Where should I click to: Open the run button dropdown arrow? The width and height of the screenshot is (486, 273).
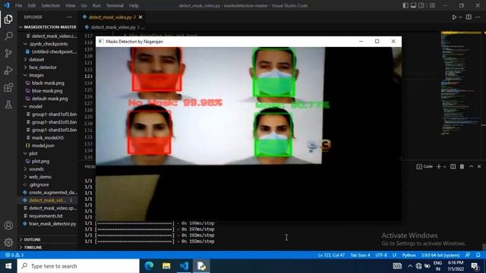tap(460, 17)
